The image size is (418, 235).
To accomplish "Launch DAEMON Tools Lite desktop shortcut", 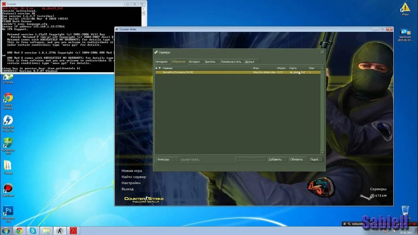I will [x=8, y=123].
